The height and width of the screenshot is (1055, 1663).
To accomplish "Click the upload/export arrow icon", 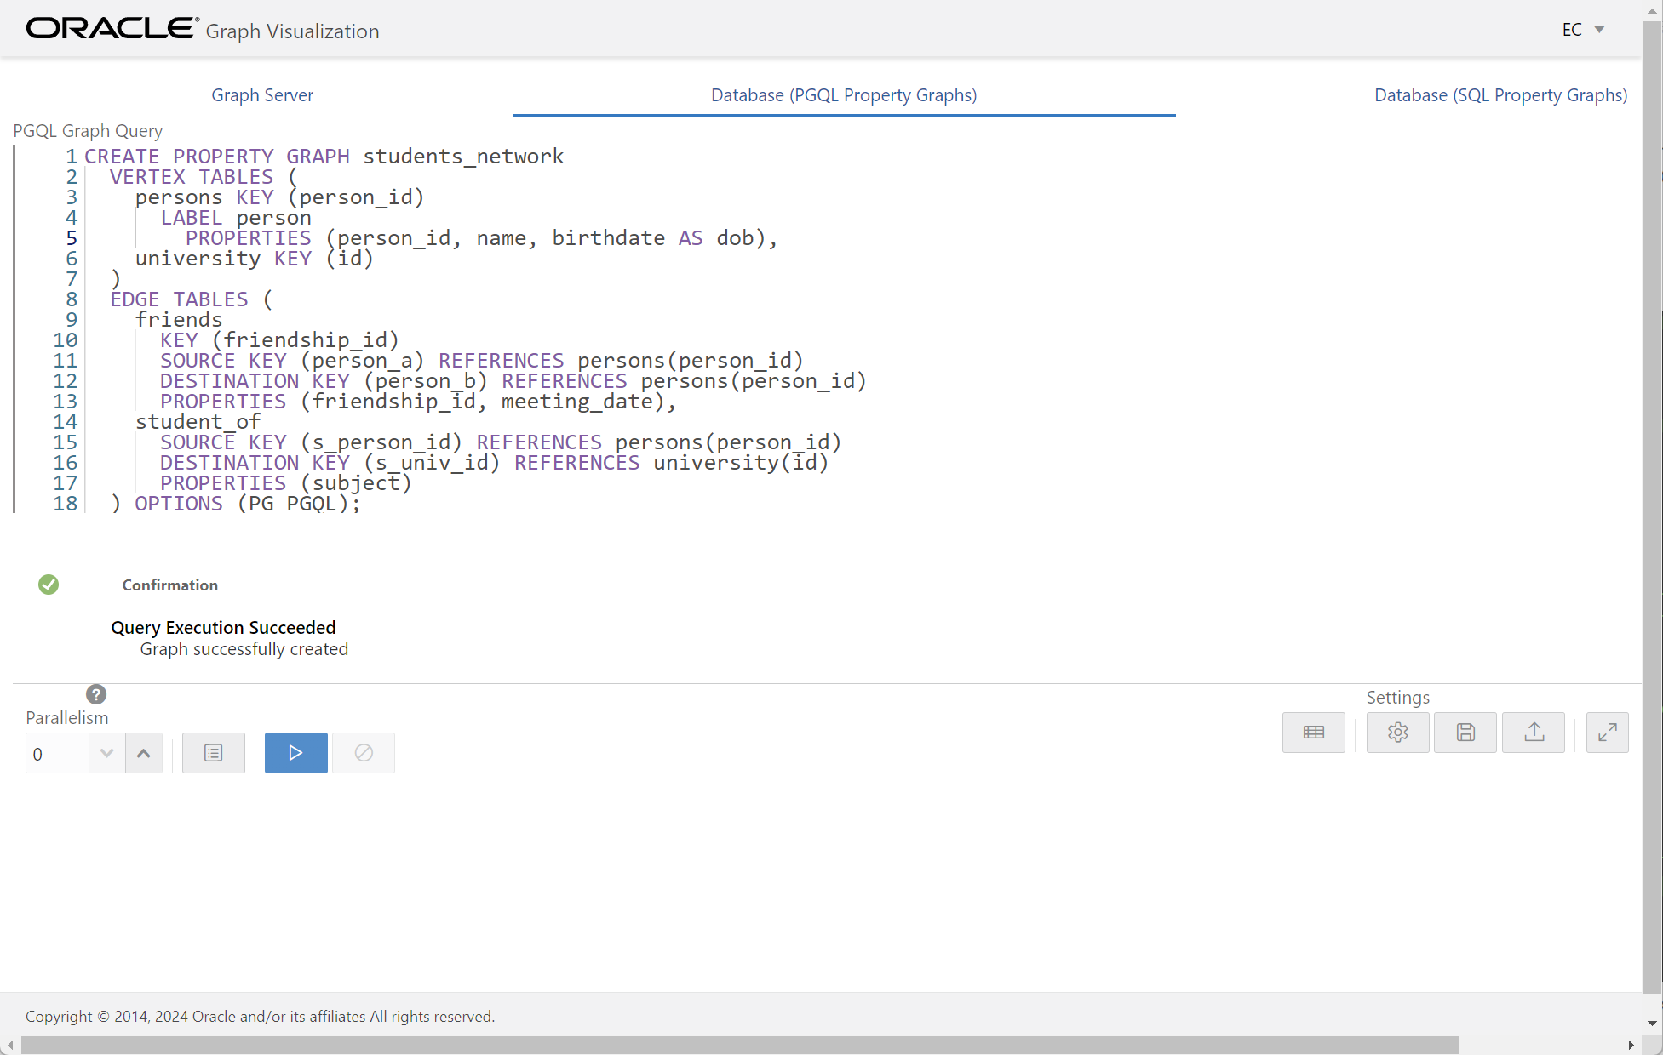I will click(x=1533, y=733).
